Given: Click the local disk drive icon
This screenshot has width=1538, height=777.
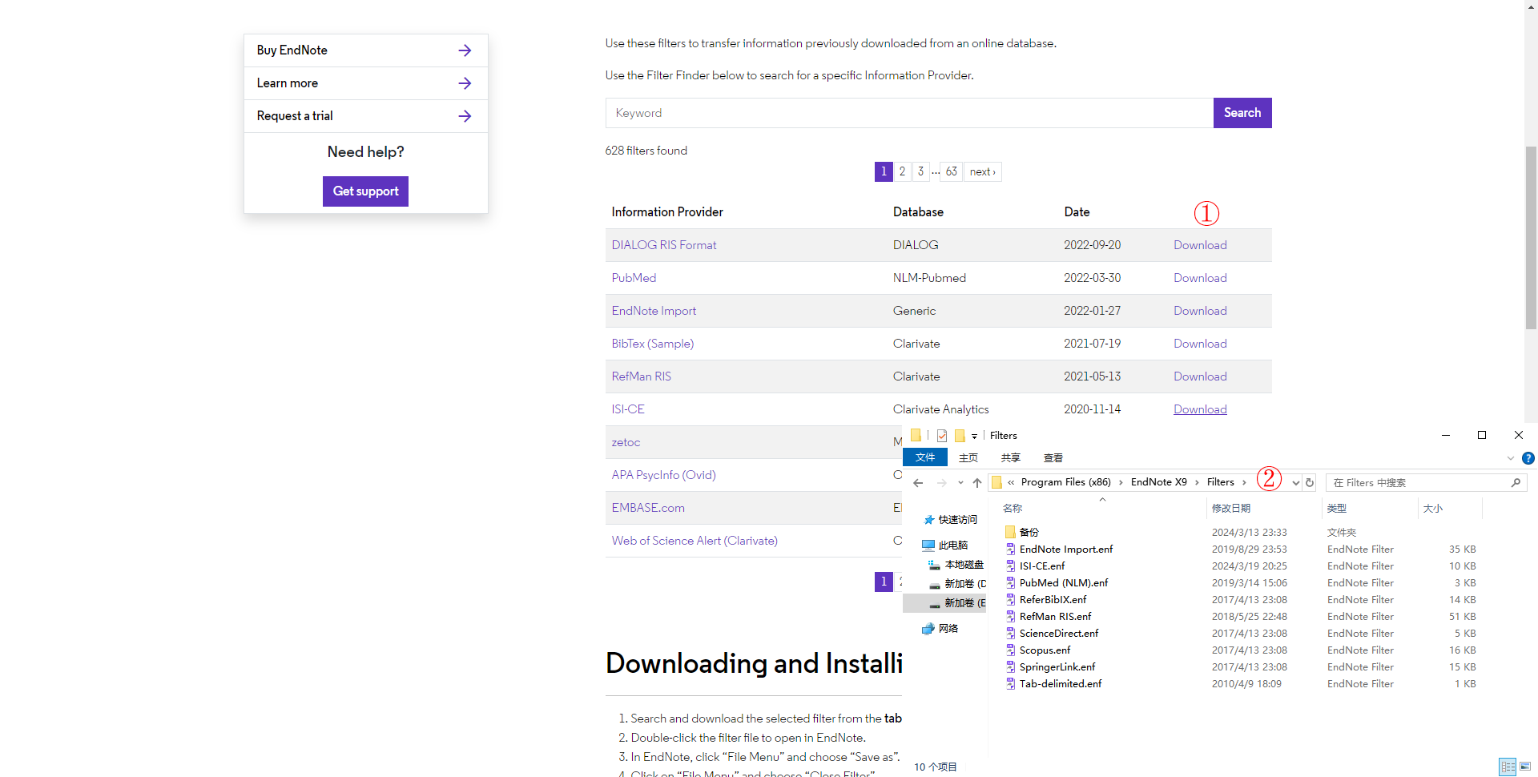Looking at the screenshot, I should [x=934, y=565].
